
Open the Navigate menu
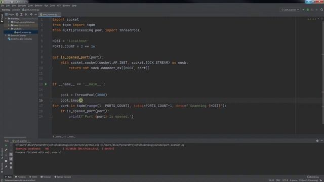(22, 6)
